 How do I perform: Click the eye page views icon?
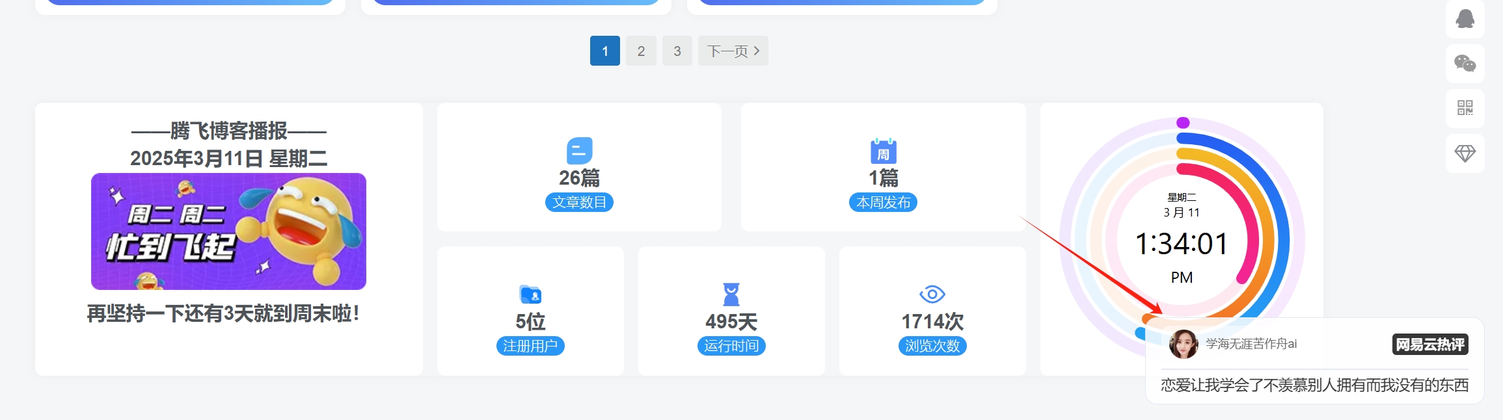[932, 295]
